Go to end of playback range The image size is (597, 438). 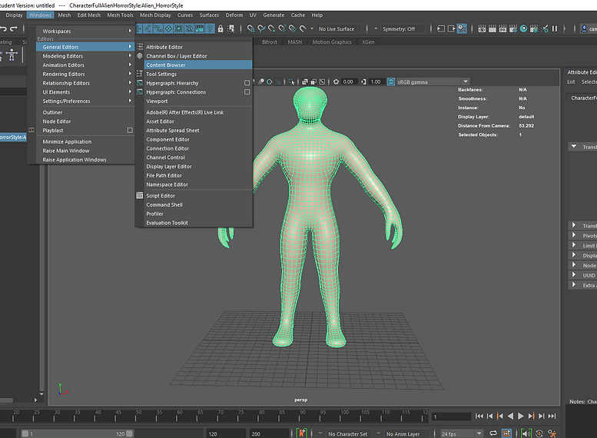point(552,416)
